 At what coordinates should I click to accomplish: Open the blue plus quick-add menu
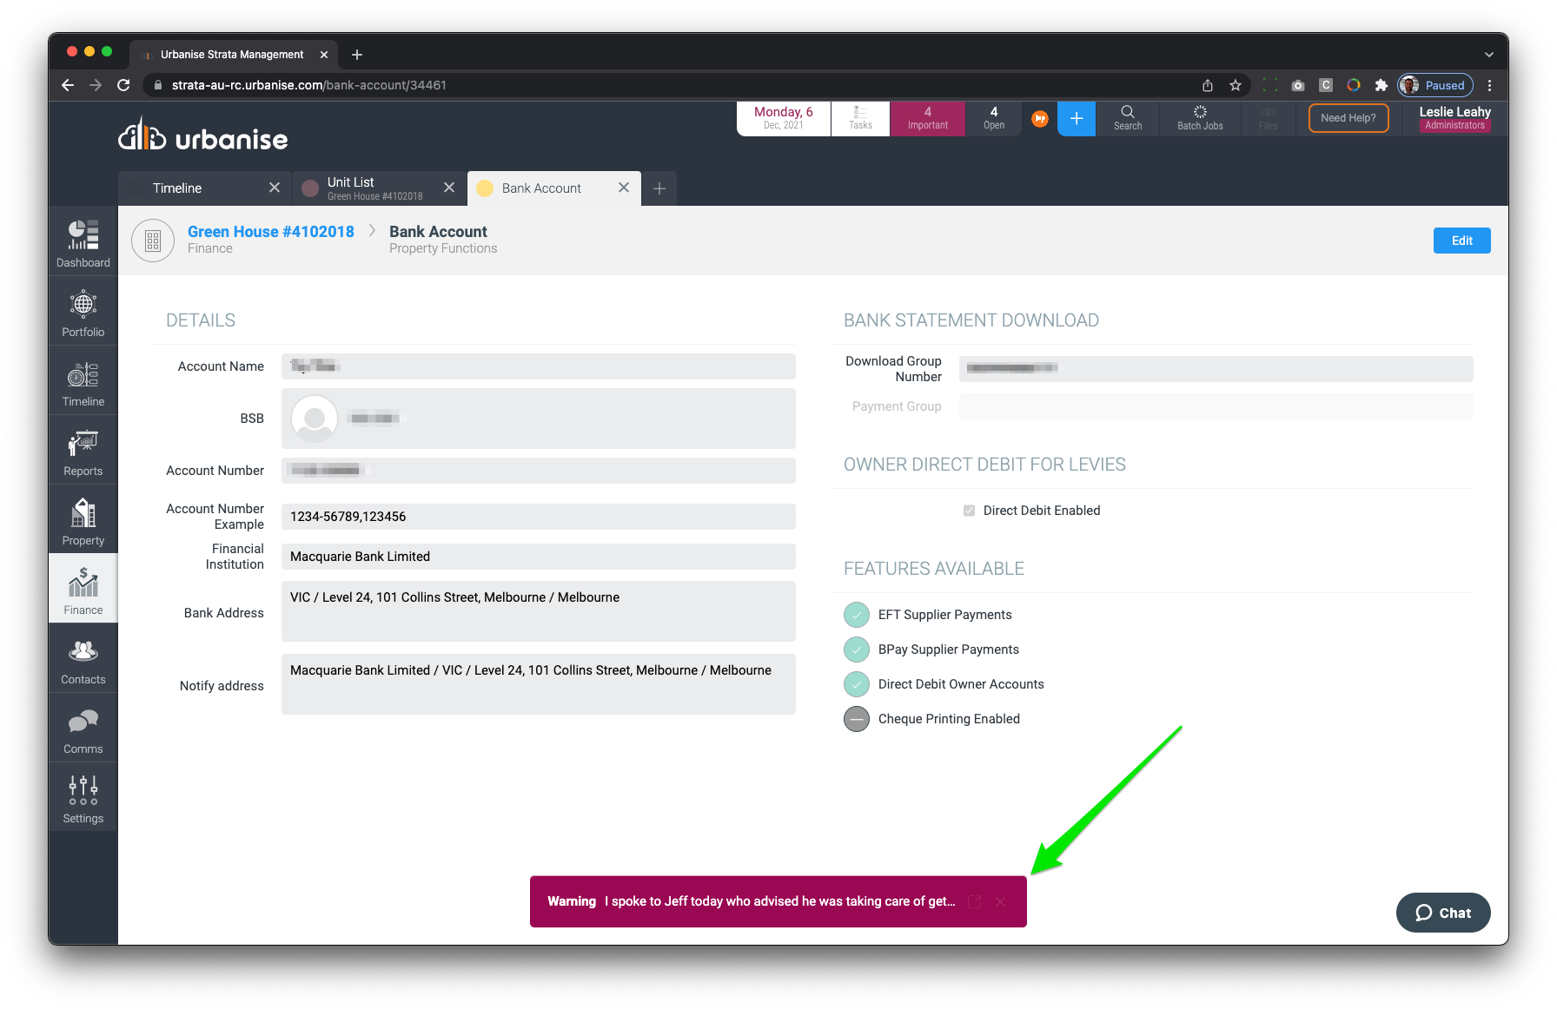tap(1076, 119)
